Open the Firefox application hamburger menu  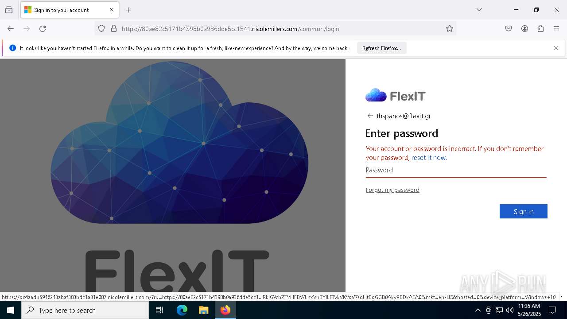click(x=556, y=29)
